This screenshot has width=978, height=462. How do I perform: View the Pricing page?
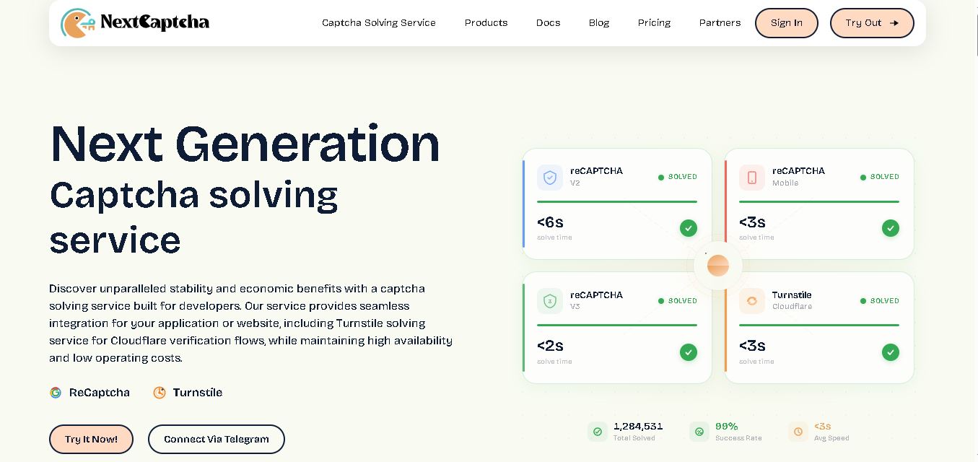654,23
